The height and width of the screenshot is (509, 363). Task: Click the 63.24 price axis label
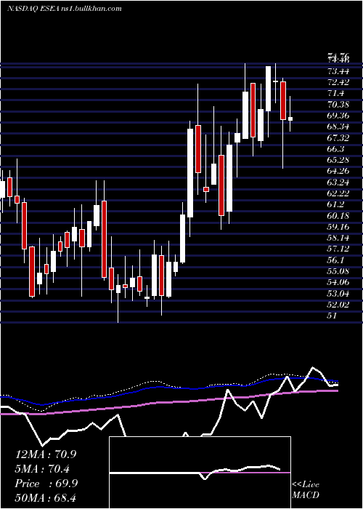pos(338,182)
